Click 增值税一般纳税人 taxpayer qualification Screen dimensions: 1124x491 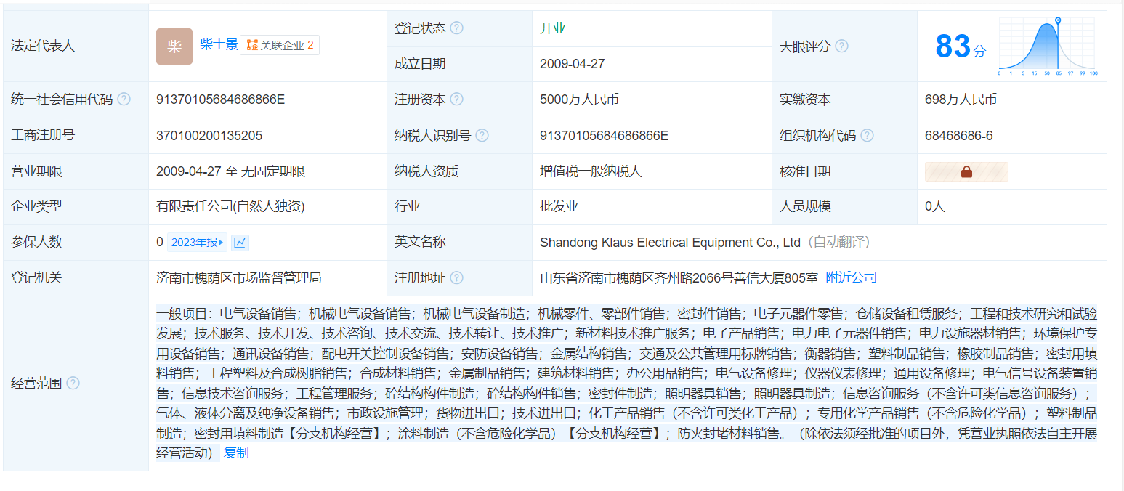coord(591,171)
